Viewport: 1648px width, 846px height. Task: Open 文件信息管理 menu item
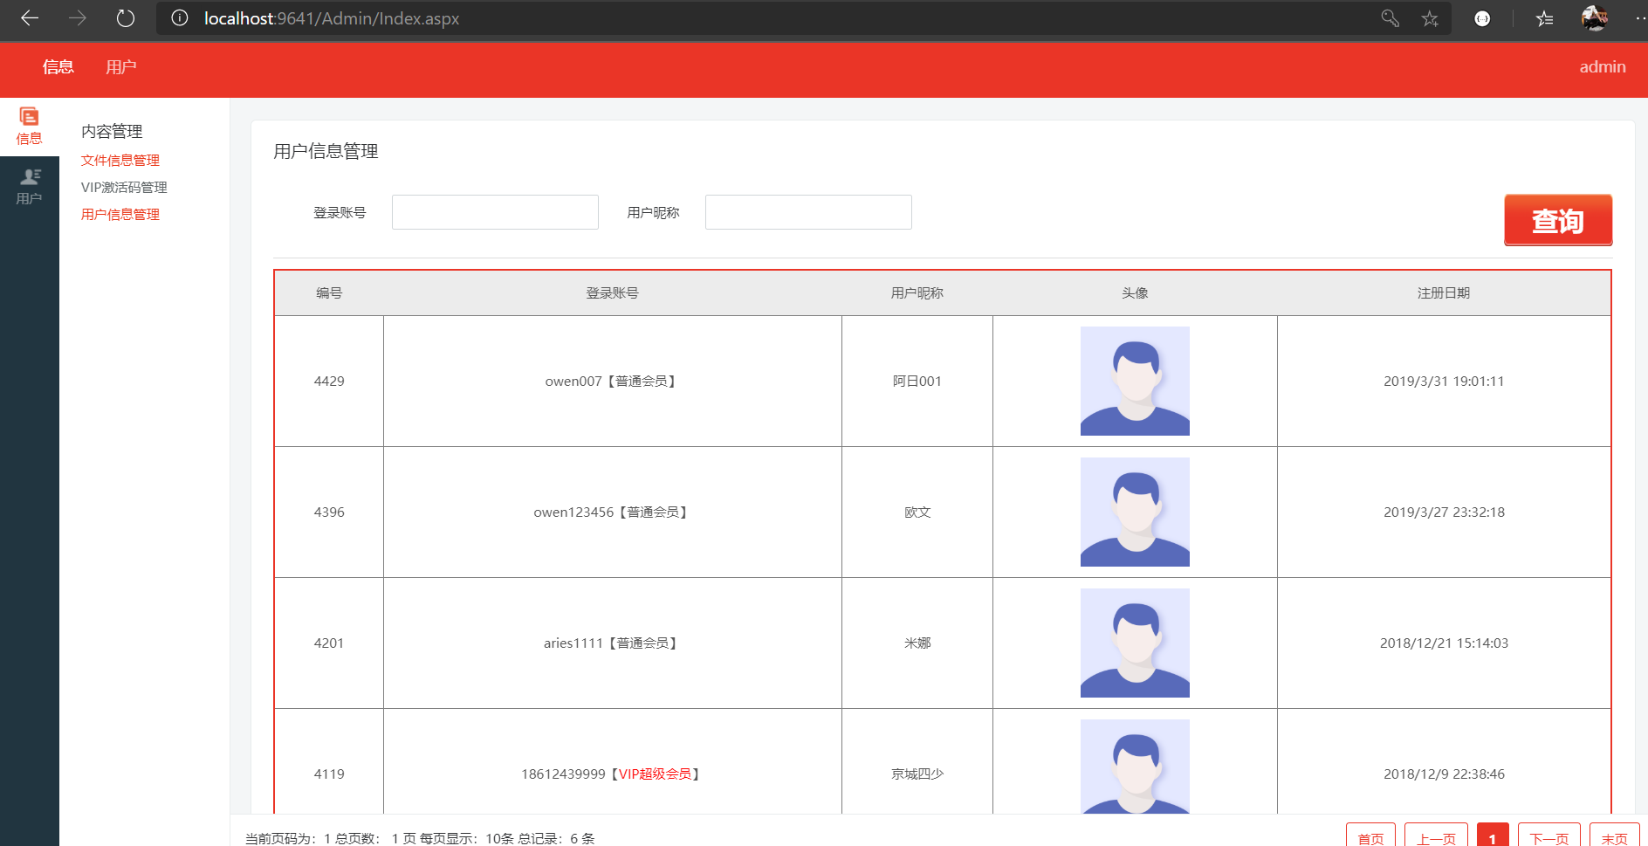(x=120, y=161)
